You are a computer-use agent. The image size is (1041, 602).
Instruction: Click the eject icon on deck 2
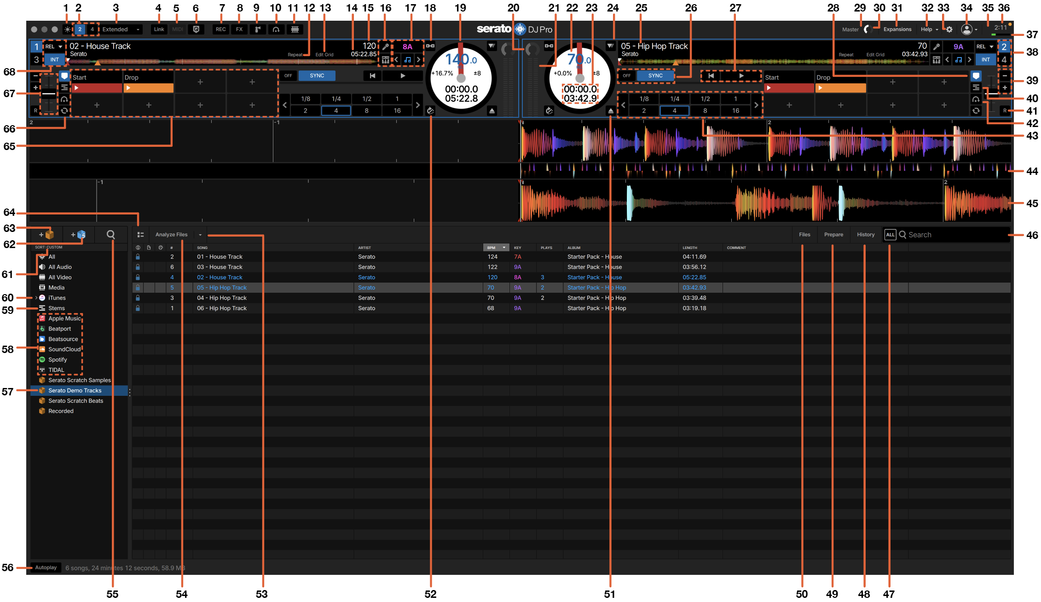pos(611,111)
